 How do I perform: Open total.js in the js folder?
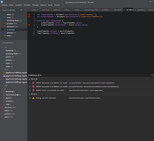pos(8,104)
